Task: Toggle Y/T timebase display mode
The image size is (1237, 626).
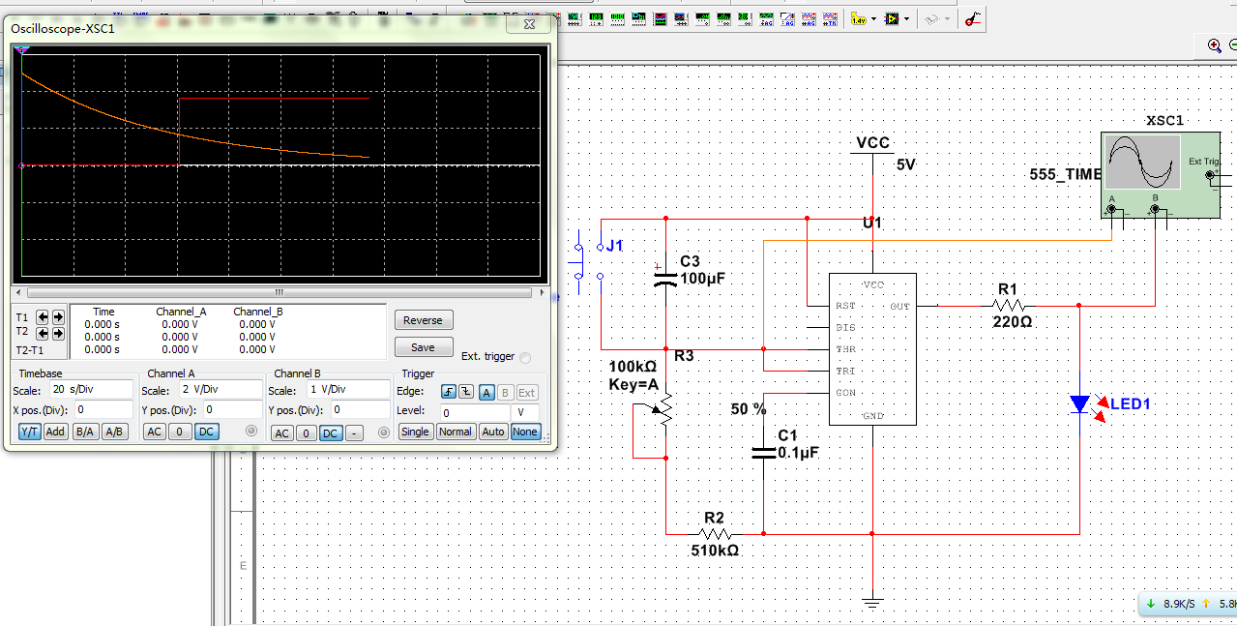Action: [x=29, y=432]
